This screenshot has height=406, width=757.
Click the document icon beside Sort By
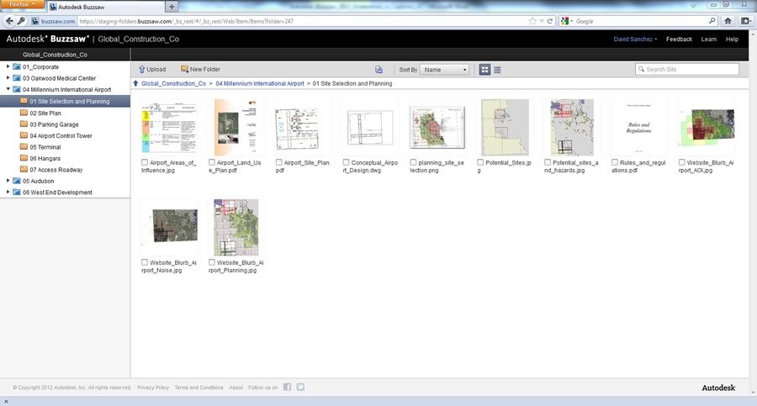click(379, 70)
